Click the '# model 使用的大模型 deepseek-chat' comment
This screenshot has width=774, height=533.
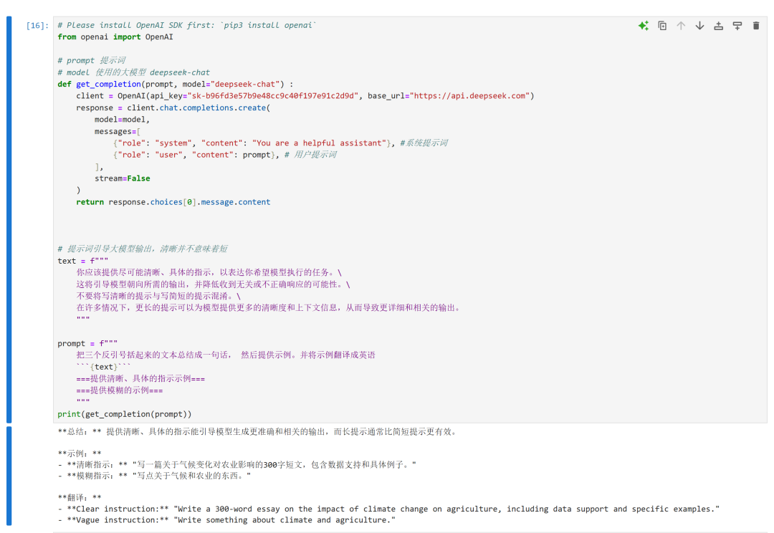point(133,72)
